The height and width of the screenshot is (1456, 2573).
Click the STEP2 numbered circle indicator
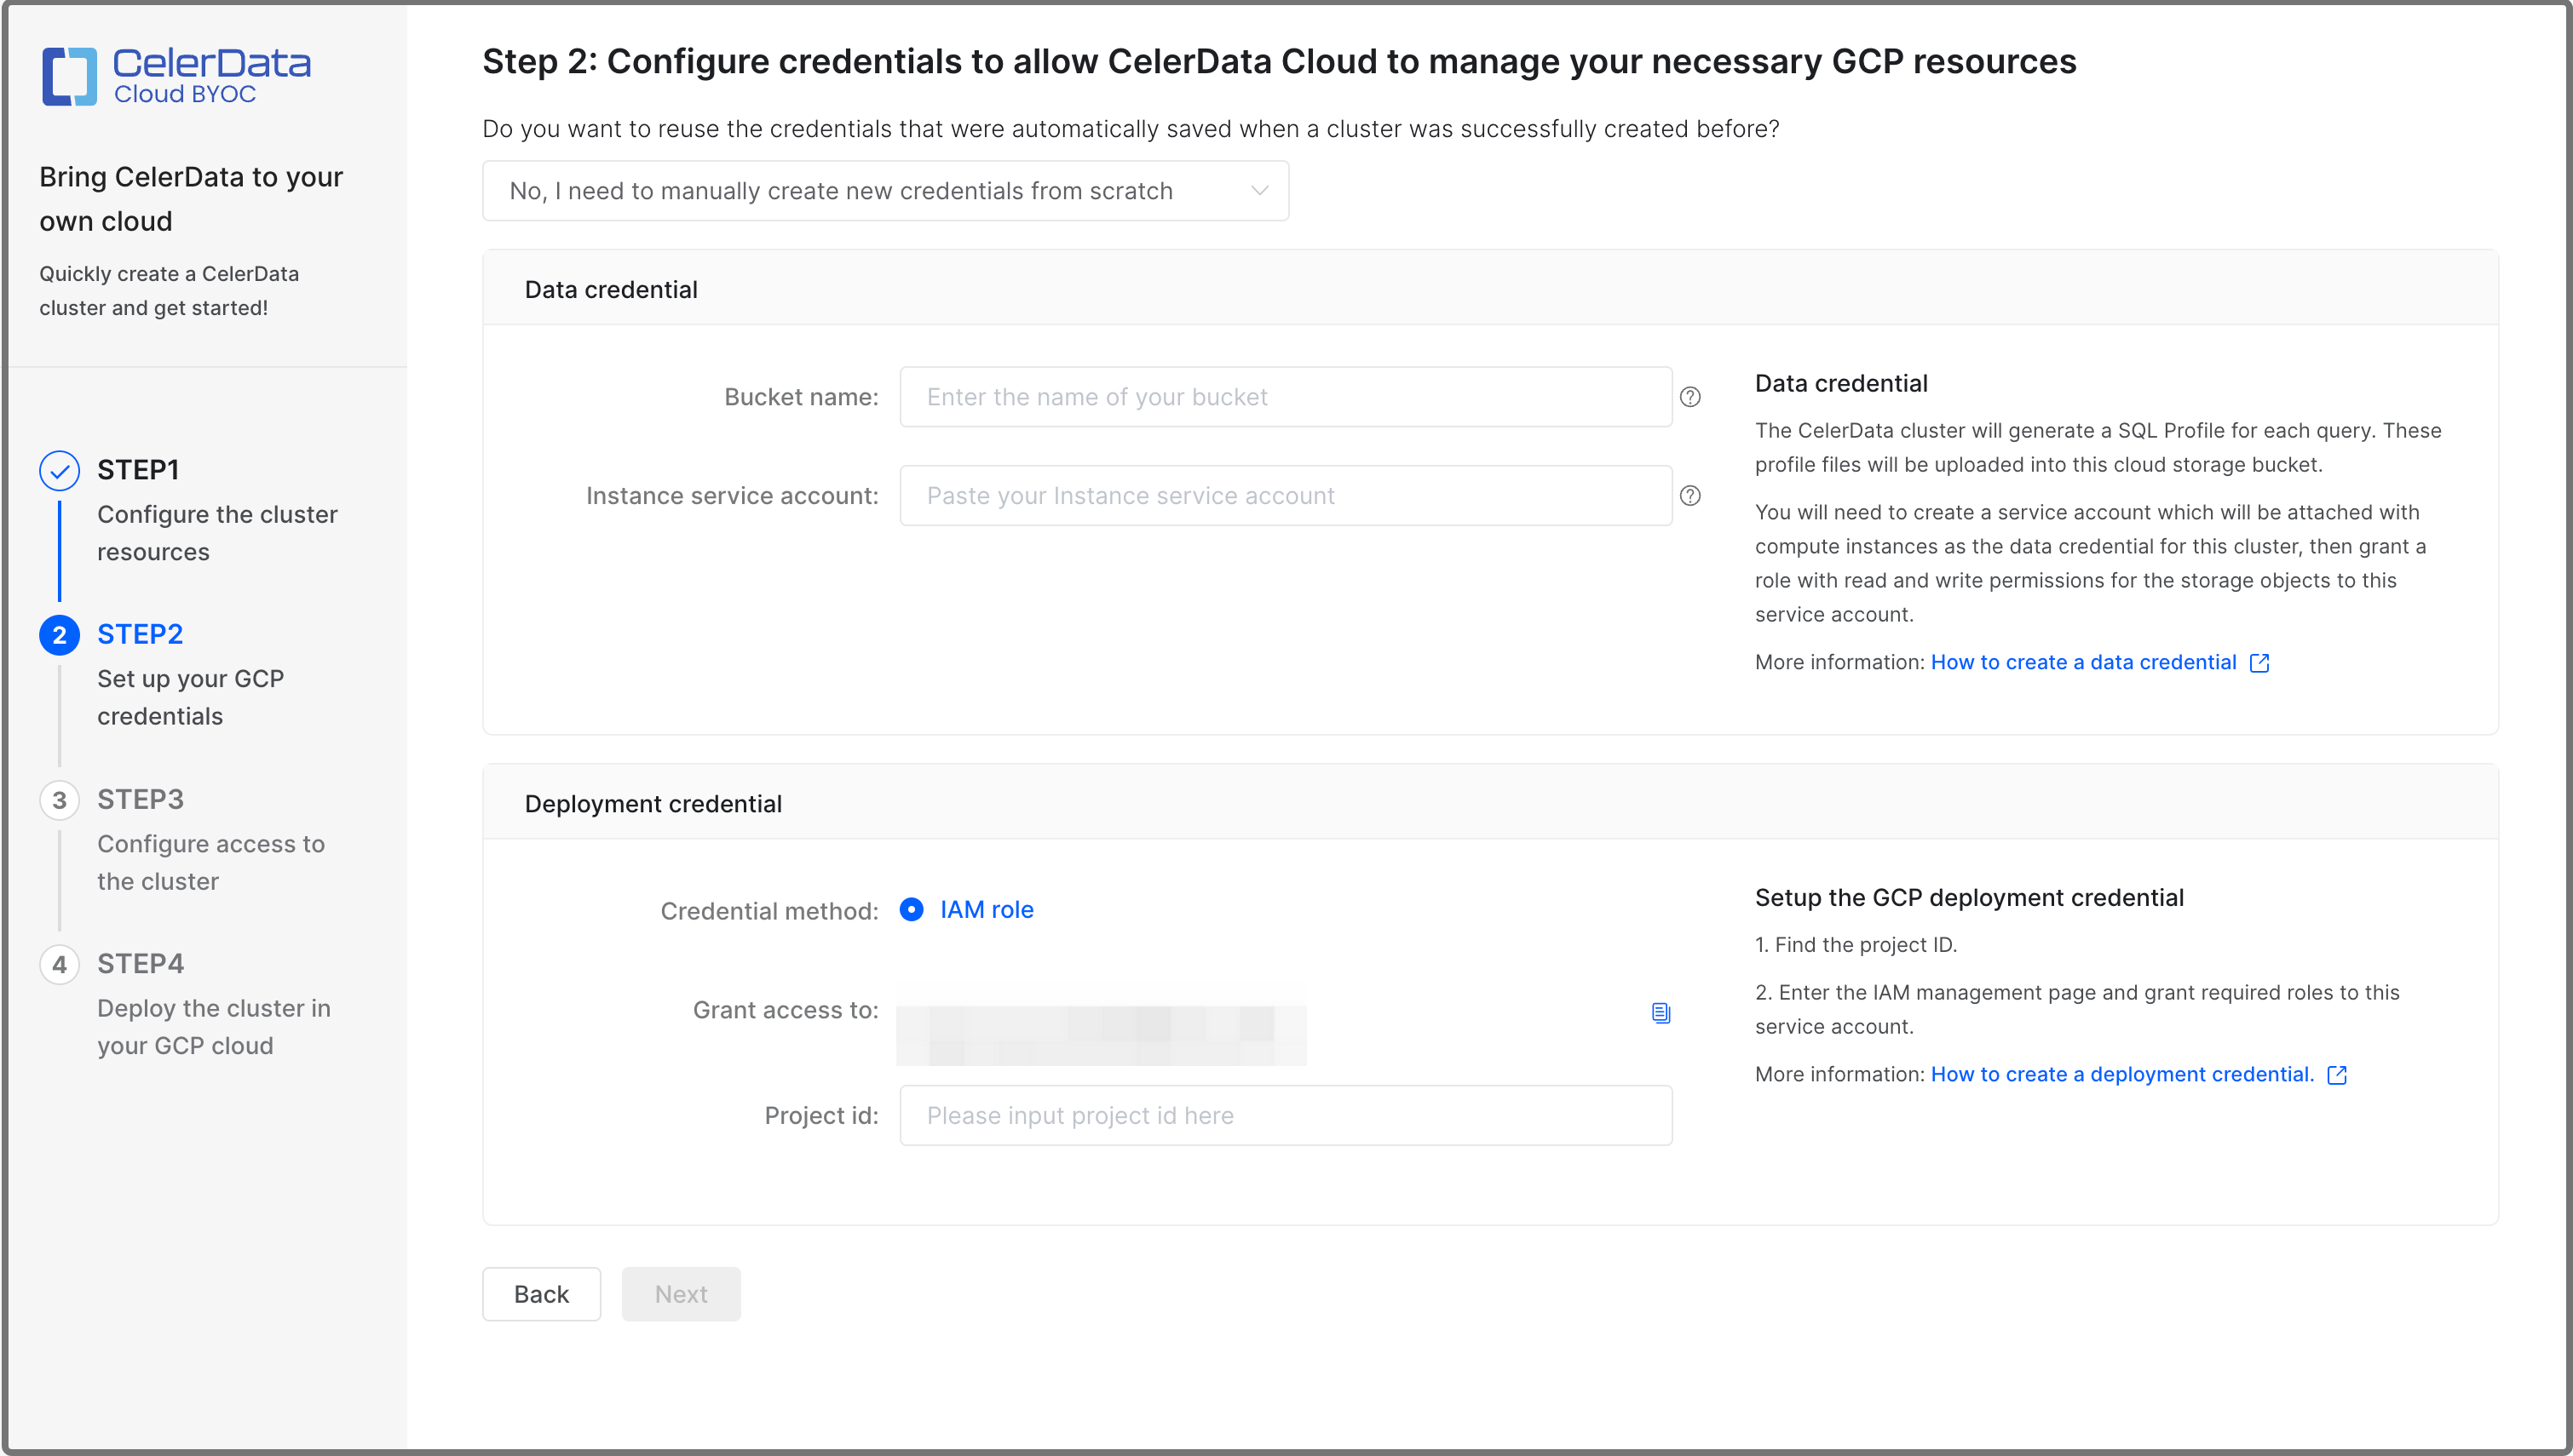point(59,634)
